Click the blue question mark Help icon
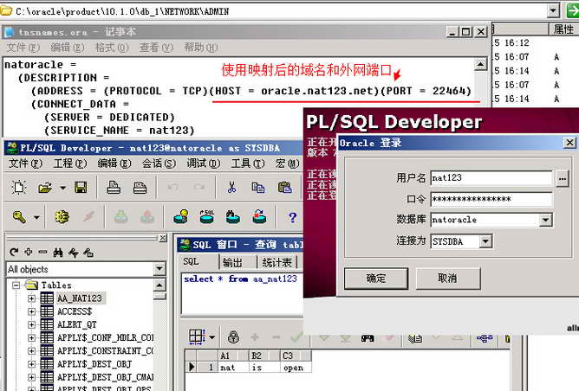Image resolution: width=579 pixels, height=391 pixels. pyautogui.click(x=292, y=217)
